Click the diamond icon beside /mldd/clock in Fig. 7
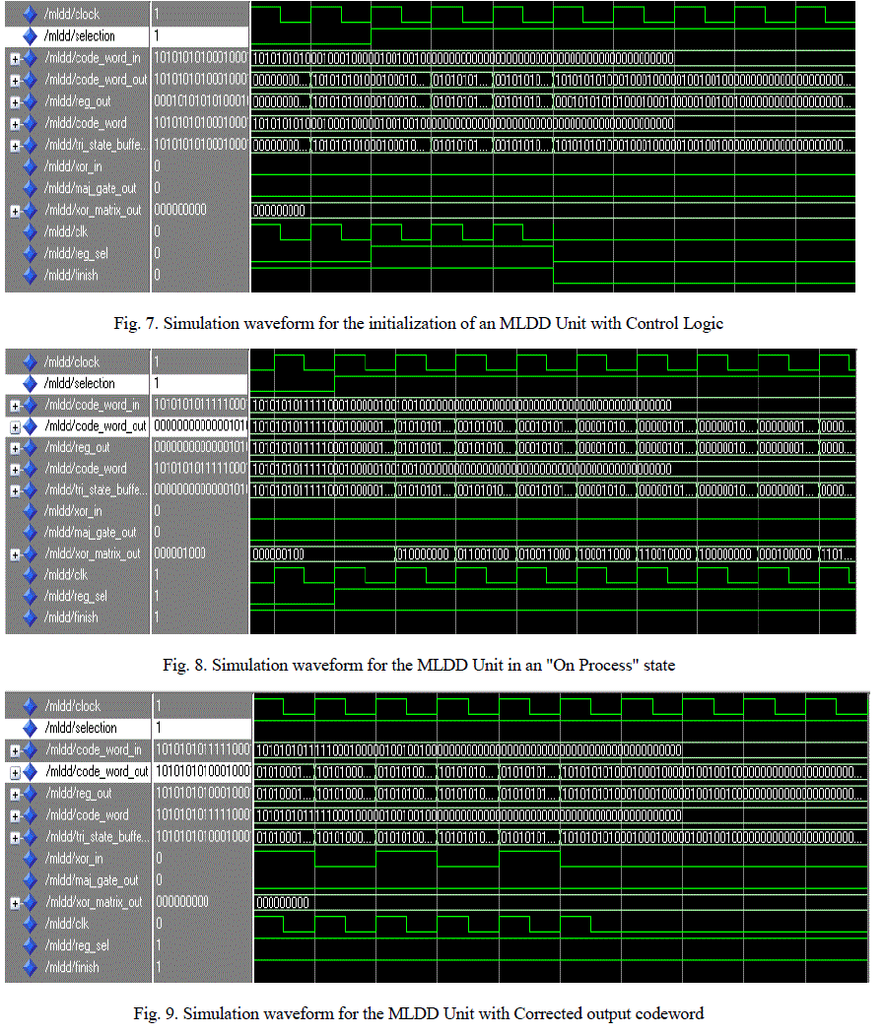 tap(30, 15)
